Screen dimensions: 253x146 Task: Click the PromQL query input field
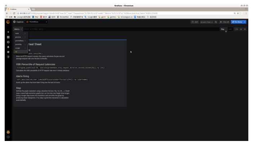[x=121, y=29]
